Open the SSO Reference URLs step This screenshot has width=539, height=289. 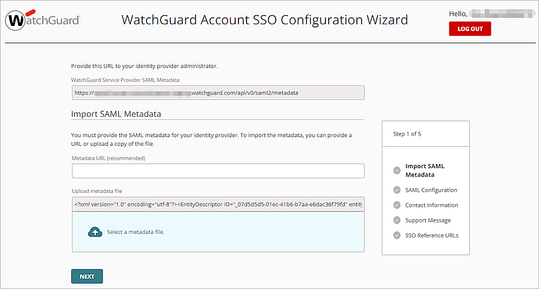(431, 236)
